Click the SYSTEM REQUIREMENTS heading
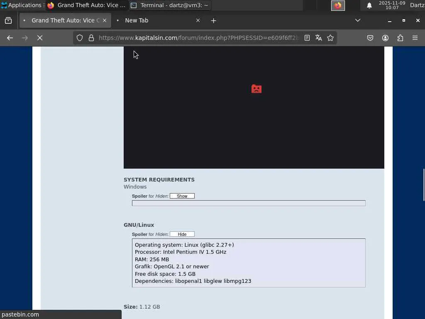The width and height of the screenshot is (425, 319). [159, 180]
